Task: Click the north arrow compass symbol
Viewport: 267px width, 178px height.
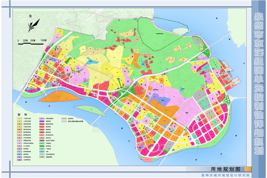Action: click(x=34, y=25)
